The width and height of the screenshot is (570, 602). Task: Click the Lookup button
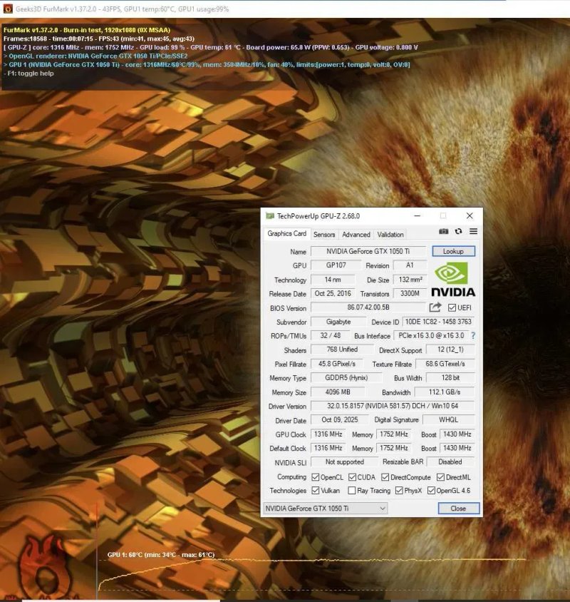click(x=453, y=251)
